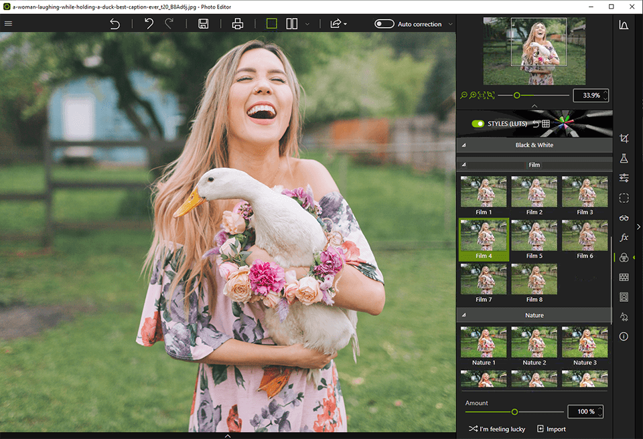This screenshot has width=643, height=439.
Task: Open the Textures brick-pattern icon
Action: (624, 277)
